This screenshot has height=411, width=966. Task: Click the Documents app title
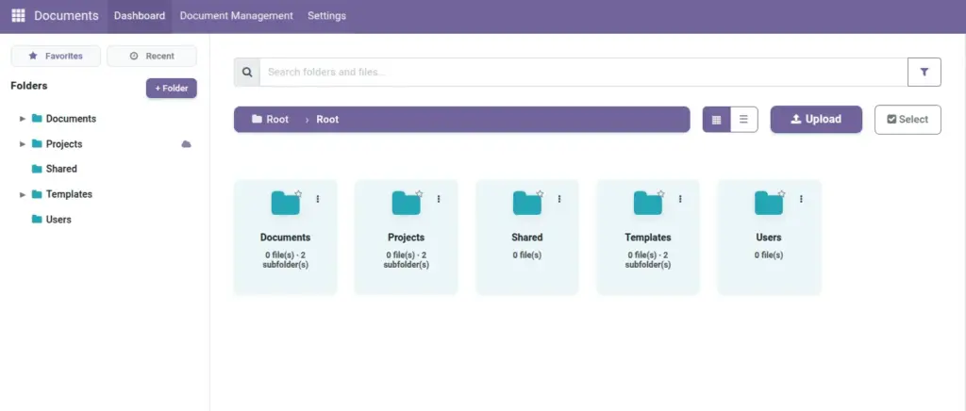(66, 16)
